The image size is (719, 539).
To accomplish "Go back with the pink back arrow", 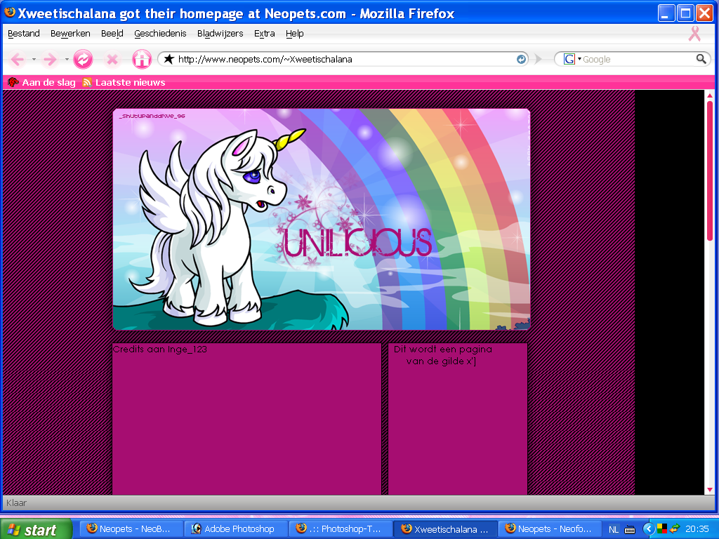I will [x=18, y=59].
